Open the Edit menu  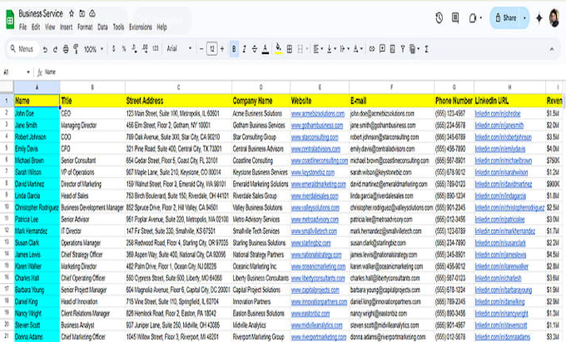tap(36, 27)
